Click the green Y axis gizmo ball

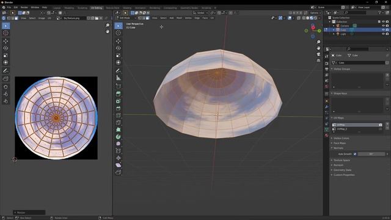pos(319,31)
